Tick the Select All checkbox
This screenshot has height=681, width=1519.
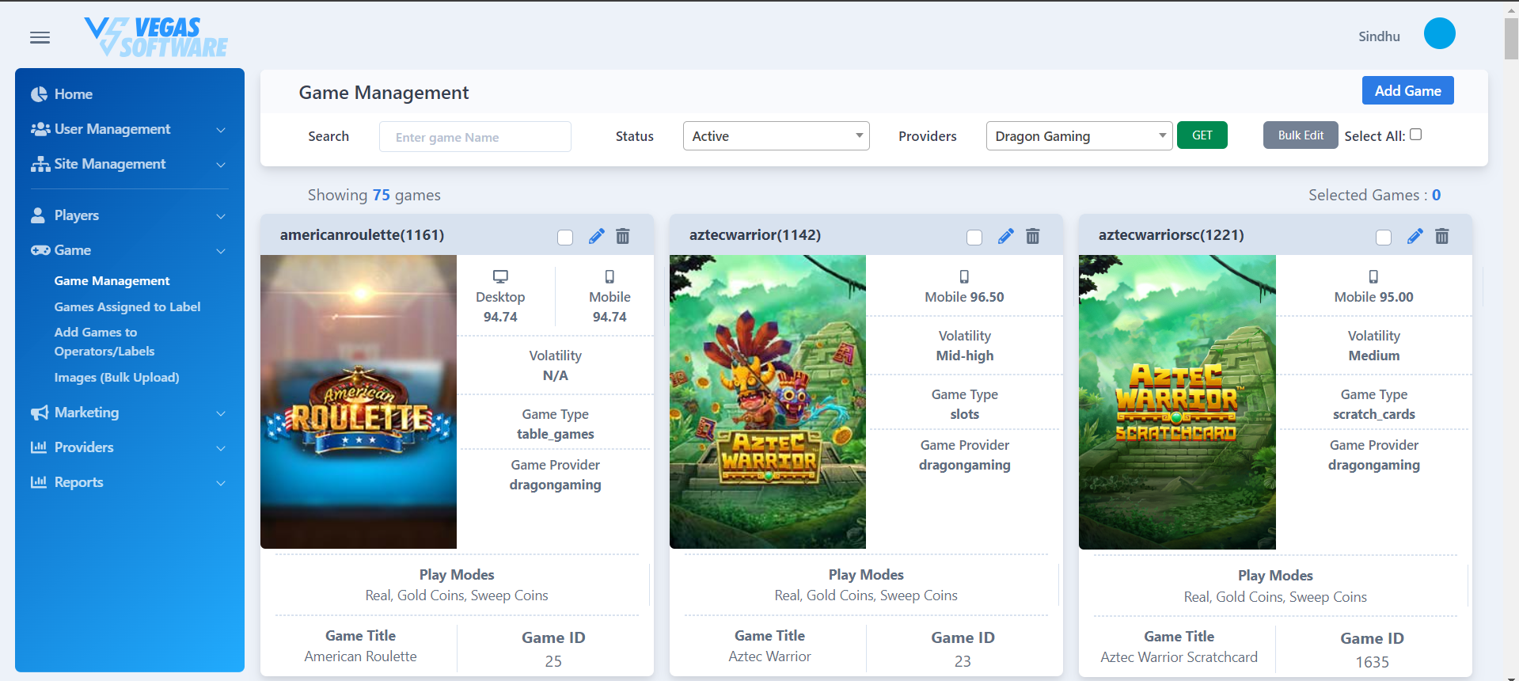click(1416, 135)
